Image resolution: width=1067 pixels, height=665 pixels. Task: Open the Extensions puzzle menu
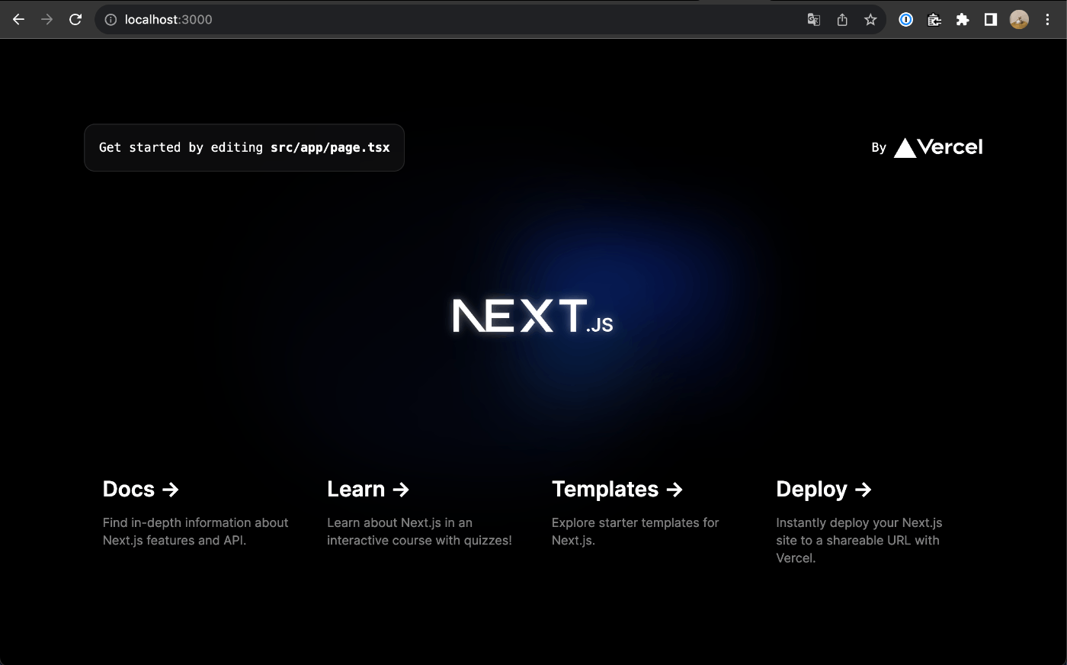tap(963, 20)
